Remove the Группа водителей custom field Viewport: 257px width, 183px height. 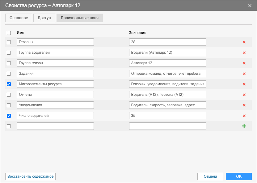click(244, 53)
